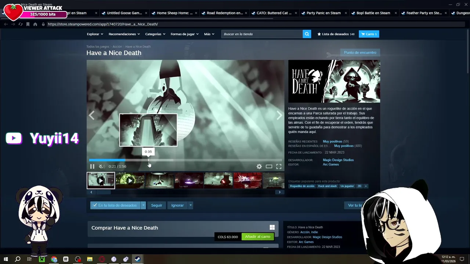Image resolution: width=470 pixels, height=264 pixels.
Task: Launch Minecraft from the taskbar
Action: point(42,259)
